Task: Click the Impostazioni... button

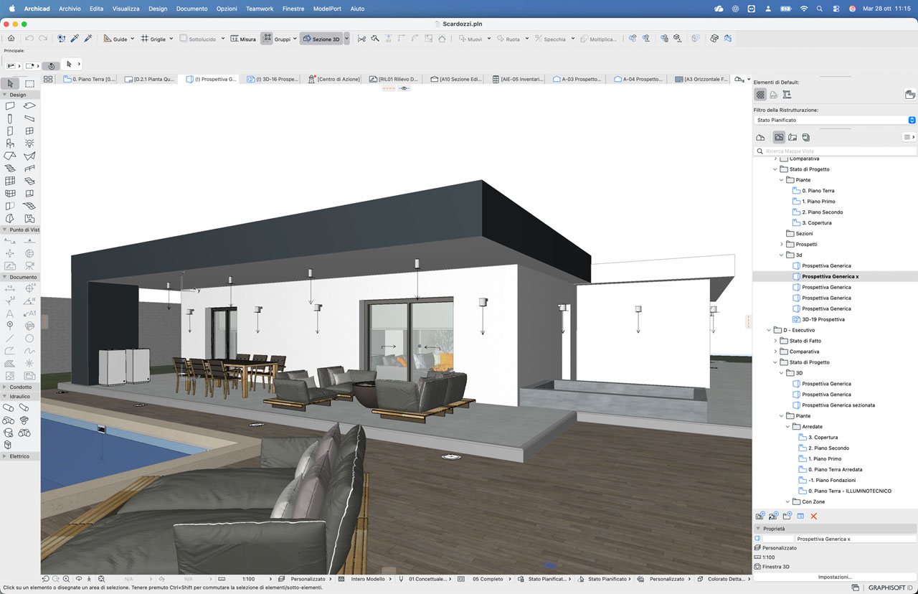Action: point(835,577)
